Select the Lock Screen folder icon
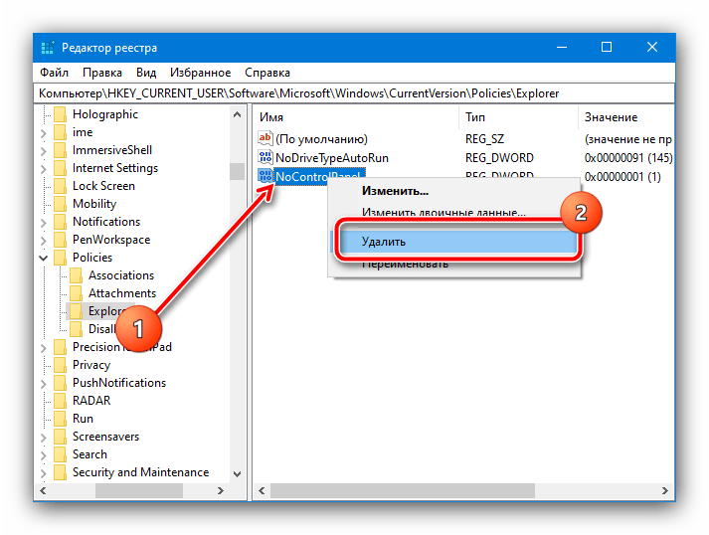Viewport: 709px width, 535px height. click(x=60, y=186)
